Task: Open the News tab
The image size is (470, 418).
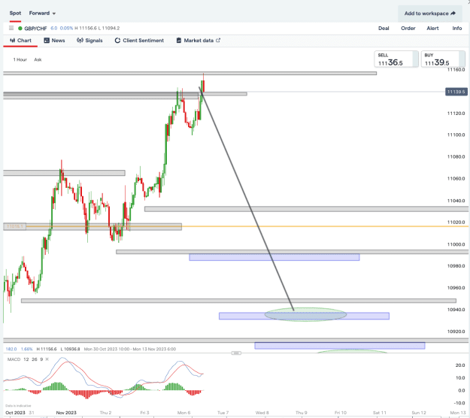Action: 54,41
